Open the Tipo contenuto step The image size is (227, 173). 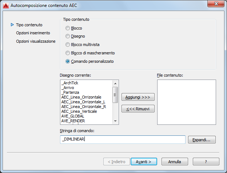coord(29,25)
